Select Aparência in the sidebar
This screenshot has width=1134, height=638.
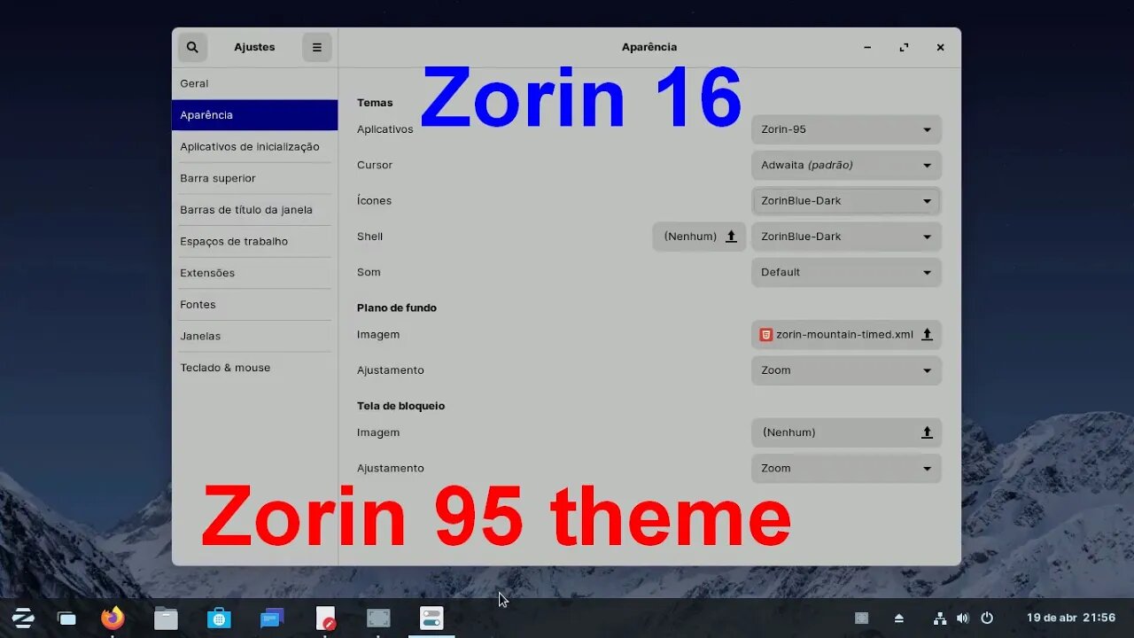point(254,115)
